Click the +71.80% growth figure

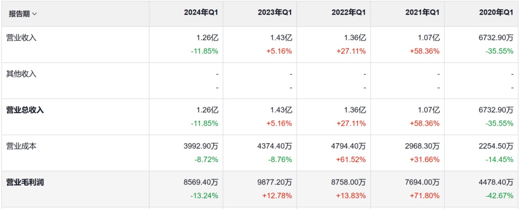[x=424, y=195]
